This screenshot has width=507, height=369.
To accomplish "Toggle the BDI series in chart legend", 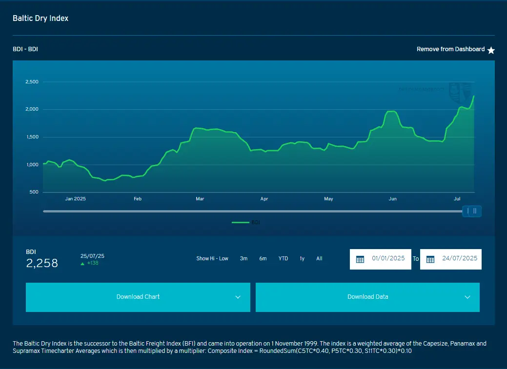I will click(x=246, y=222).
